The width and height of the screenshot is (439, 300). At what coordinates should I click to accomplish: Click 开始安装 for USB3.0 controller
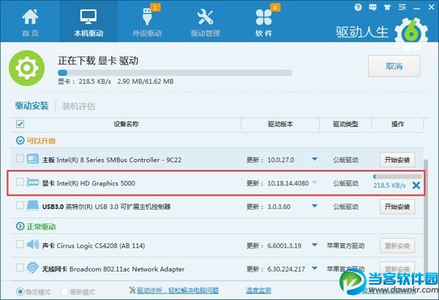[397, 207]
